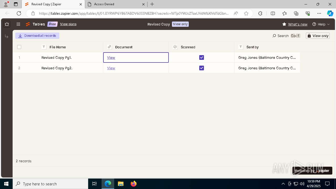Click the Search field
Screen dimensions: 336x189
tap(286, 36)
